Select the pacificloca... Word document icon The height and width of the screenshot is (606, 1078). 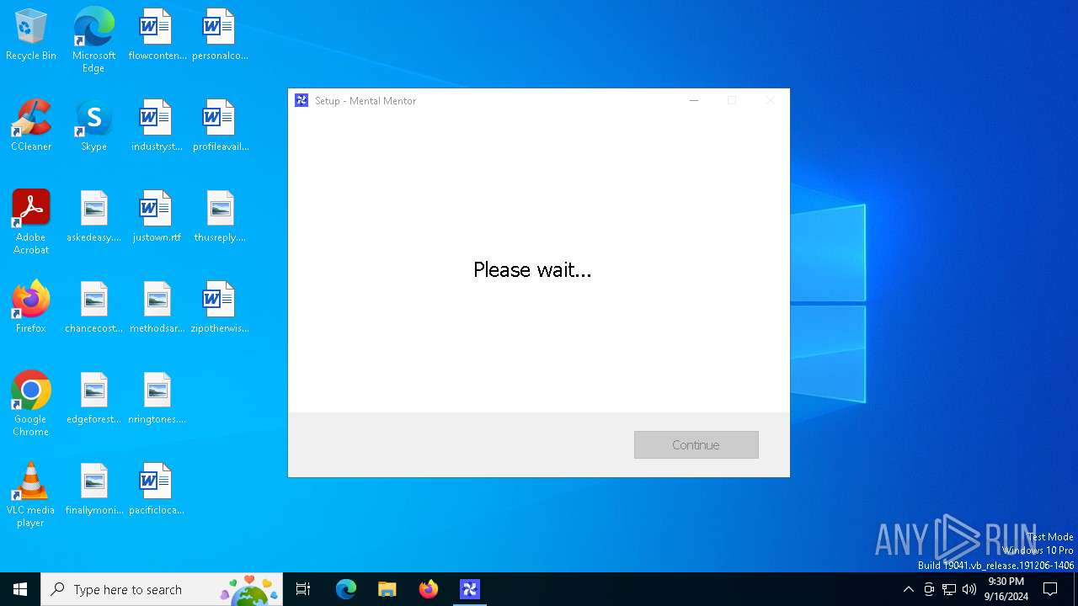pos(157,489)
